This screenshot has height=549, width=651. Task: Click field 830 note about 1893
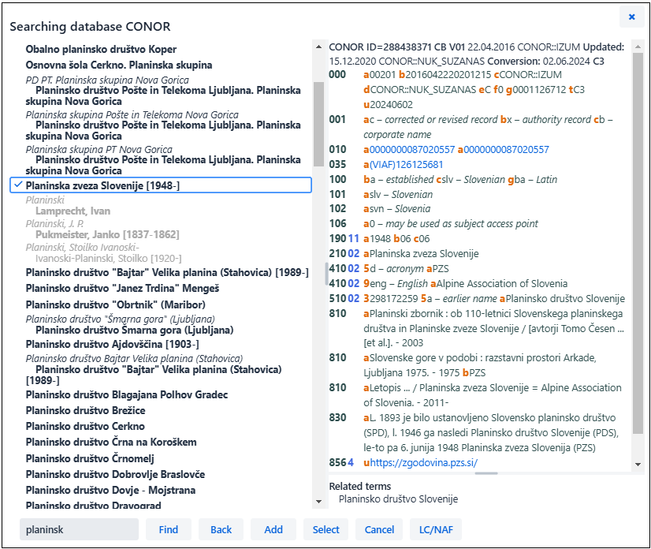click(491, 432)
